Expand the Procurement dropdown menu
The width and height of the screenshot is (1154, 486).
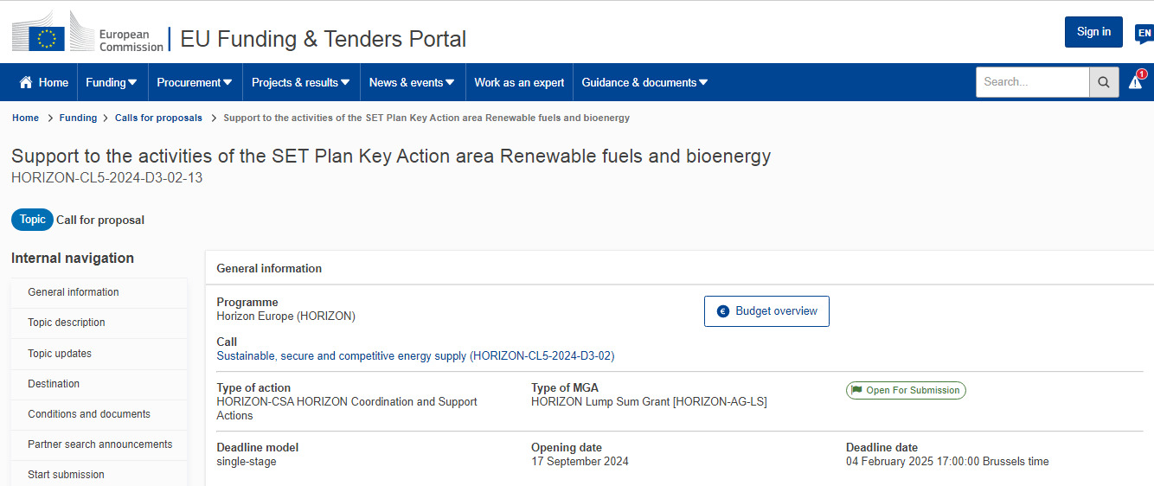(x=194, y=82)
